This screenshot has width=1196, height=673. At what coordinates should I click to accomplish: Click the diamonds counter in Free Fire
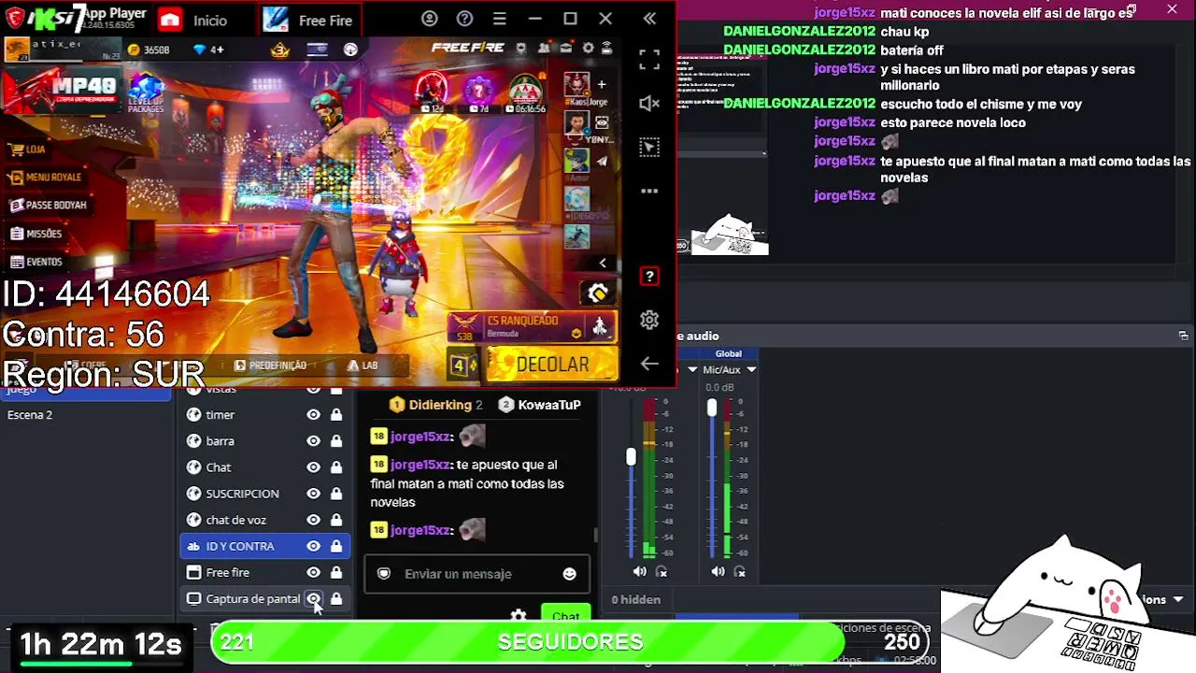point(208,50)
